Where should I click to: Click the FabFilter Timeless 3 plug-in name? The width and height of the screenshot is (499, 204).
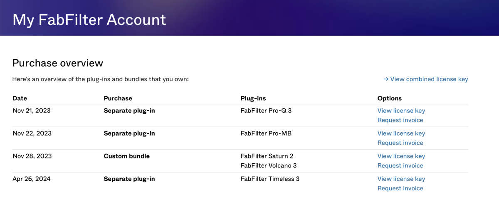point(270,179)
